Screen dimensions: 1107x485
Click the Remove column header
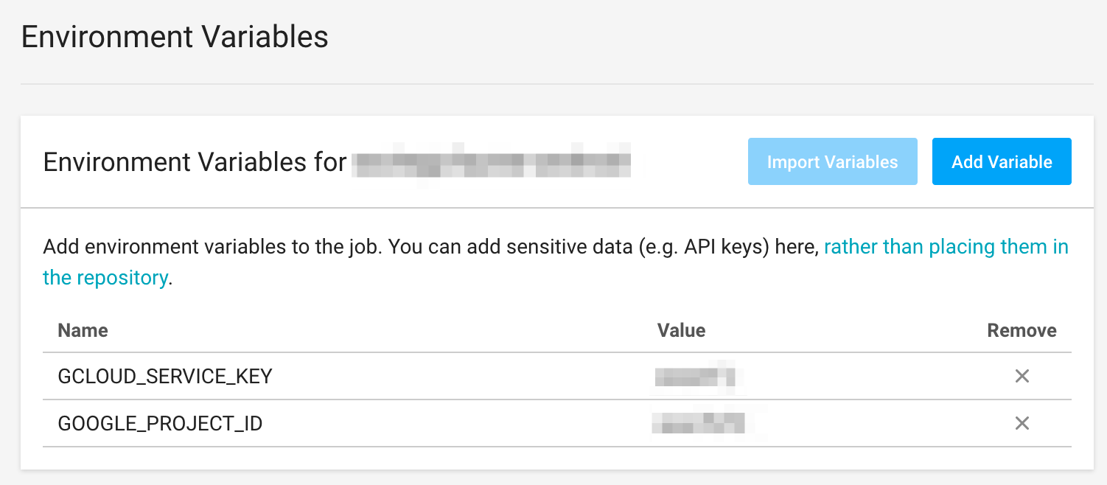(x=1022, y=330)
